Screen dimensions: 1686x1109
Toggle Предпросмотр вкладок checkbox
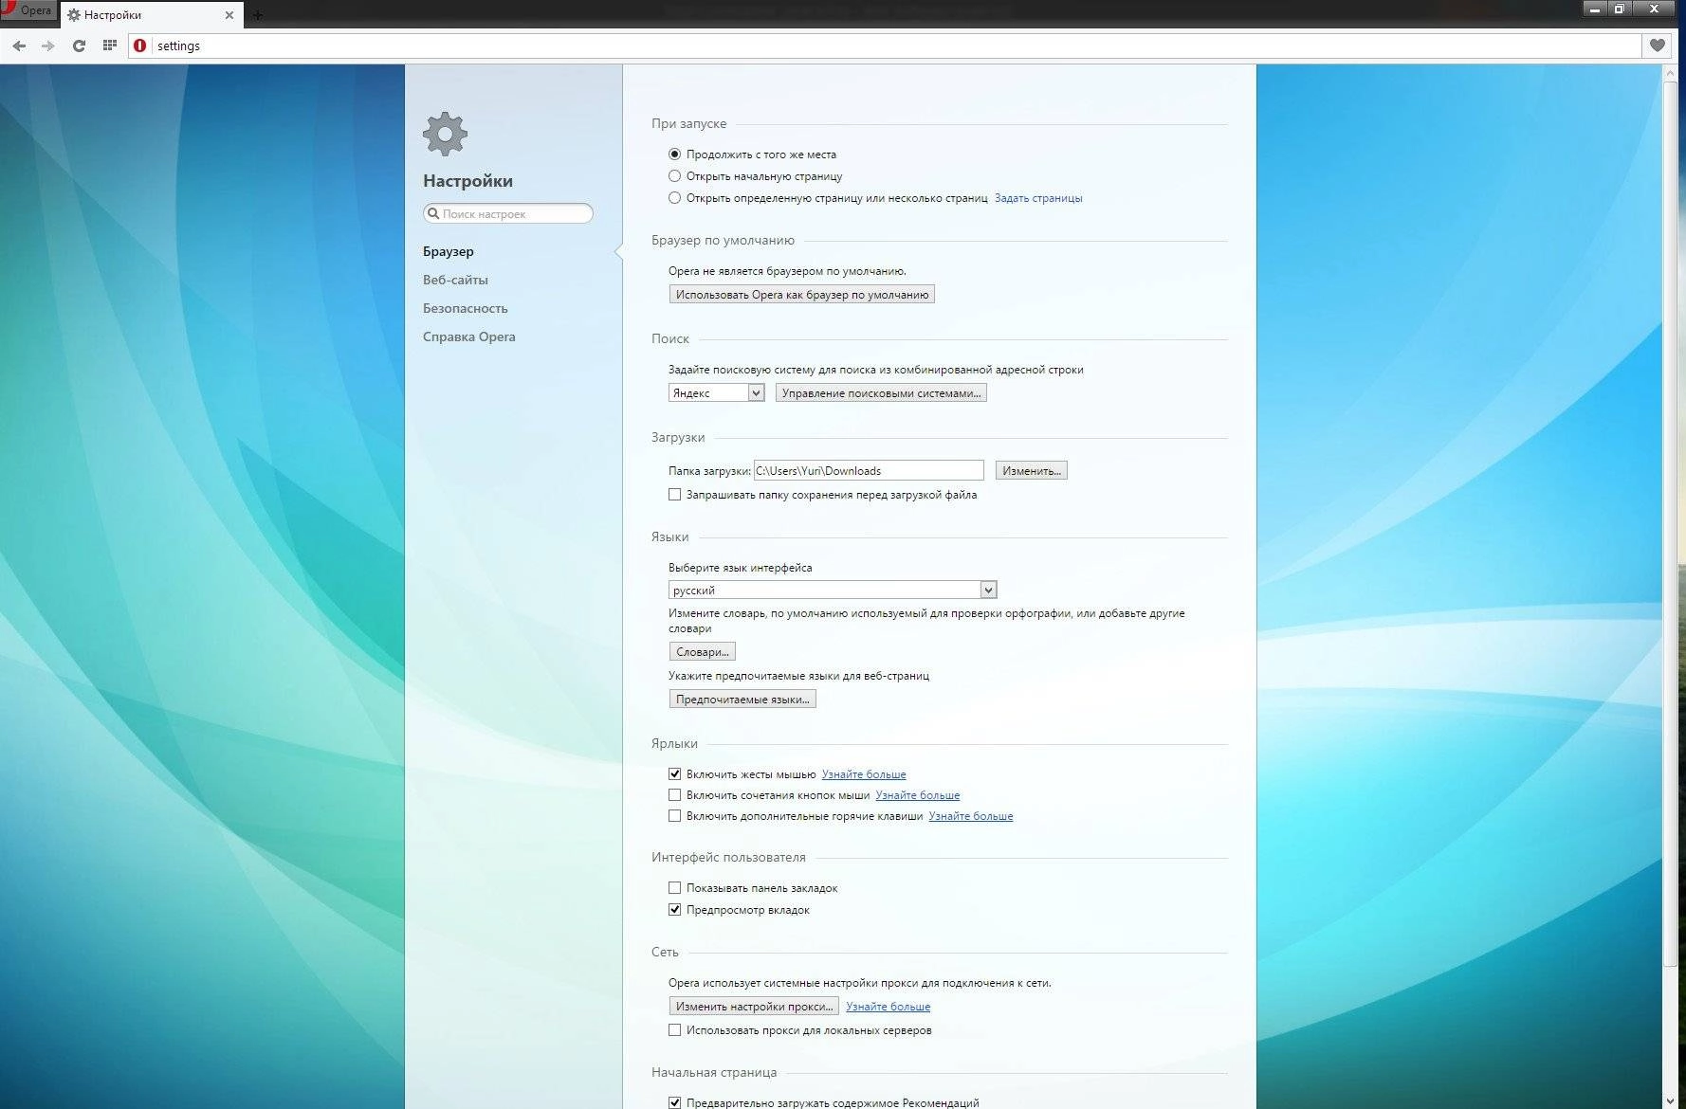tap(674, 910)
